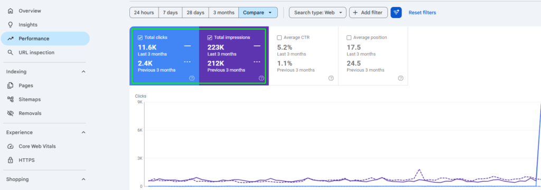The height and width of the screenshot is (190, 541).
Task: Click the Pages documents icon
Action: coord(11,85)
